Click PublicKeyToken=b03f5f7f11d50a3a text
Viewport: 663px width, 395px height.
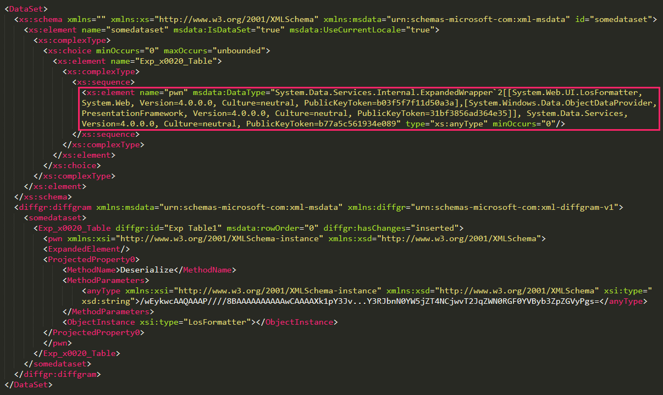pos(379,103)
